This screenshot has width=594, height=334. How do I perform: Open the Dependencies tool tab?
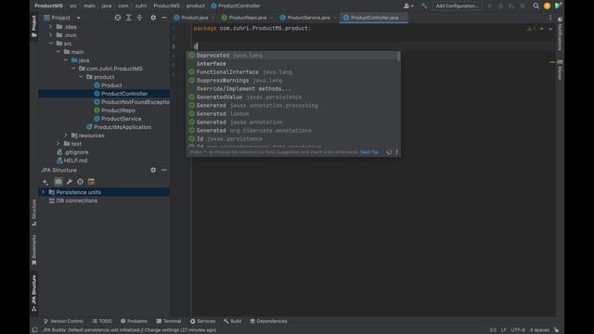[268, 321]
